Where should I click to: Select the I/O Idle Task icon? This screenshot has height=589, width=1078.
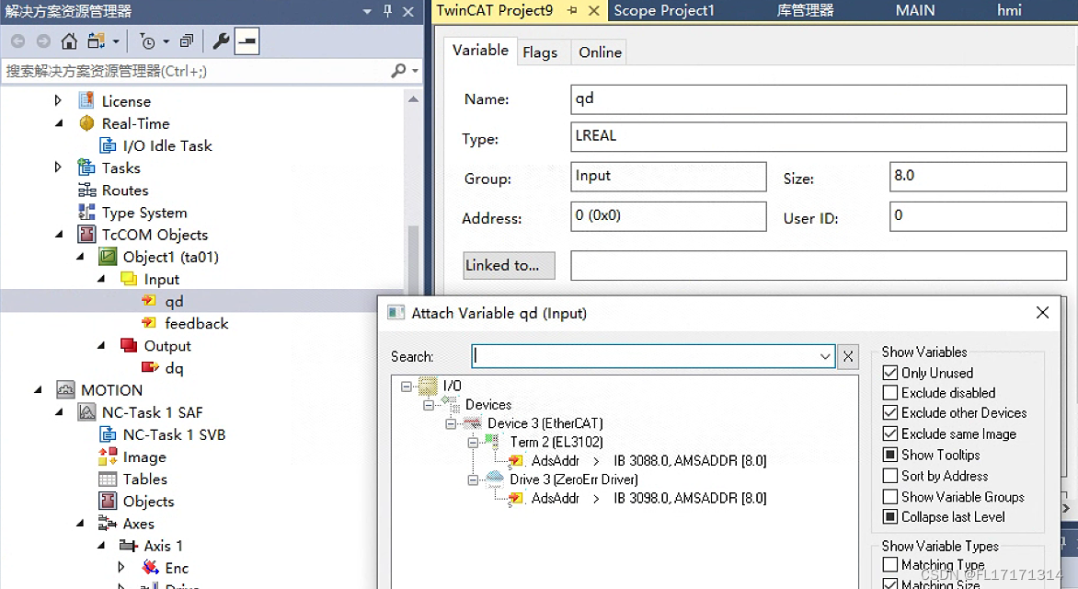[108, 145]
